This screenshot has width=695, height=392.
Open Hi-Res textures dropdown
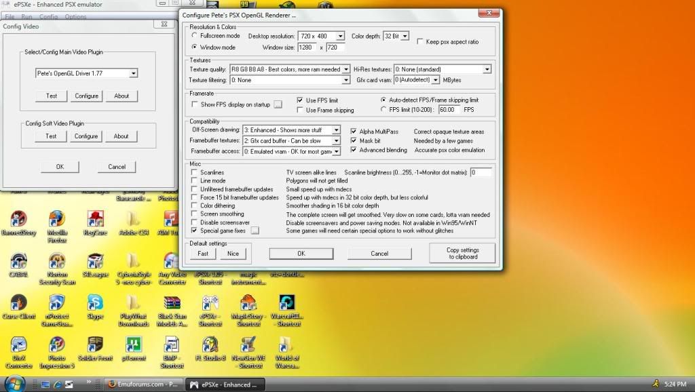click(x=443, y=69)
